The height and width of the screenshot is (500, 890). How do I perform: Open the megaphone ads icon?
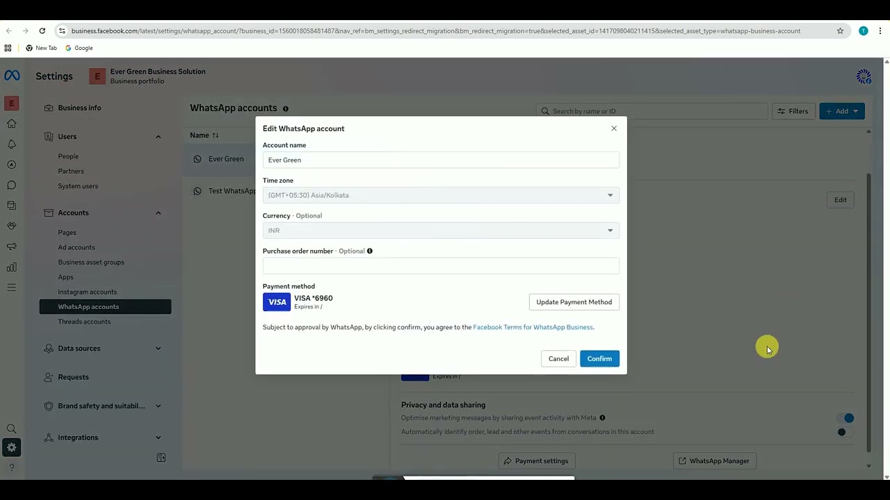pyautogui.click(x=11, y=247)
